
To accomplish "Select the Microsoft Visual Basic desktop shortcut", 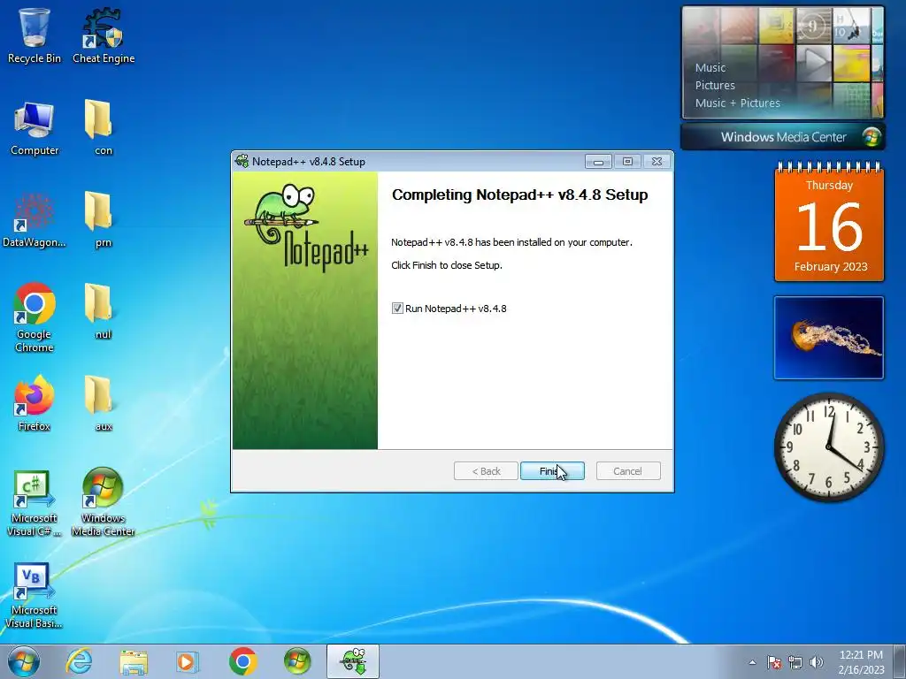I will pos(35,595).
